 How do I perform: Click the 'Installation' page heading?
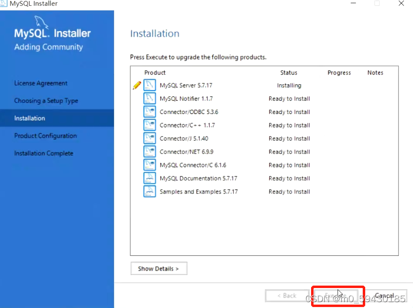pyautogui.click(x=155, y=34)
